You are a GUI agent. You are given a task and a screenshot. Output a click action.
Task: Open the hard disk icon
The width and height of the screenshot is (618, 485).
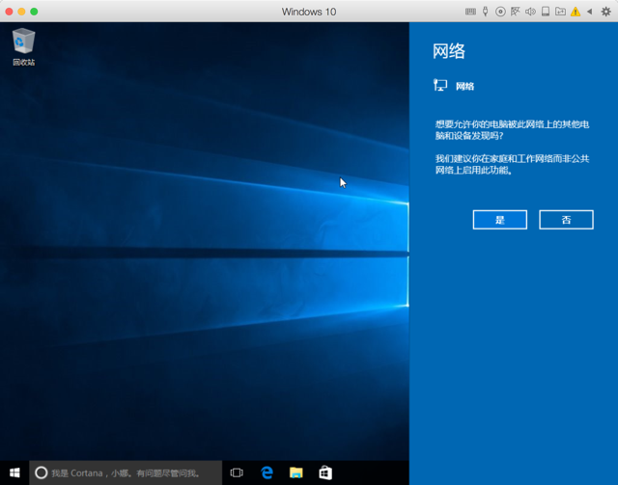pos(546,12)
